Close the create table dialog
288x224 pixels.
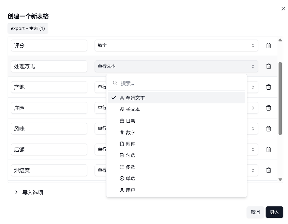tap(283, 9)
